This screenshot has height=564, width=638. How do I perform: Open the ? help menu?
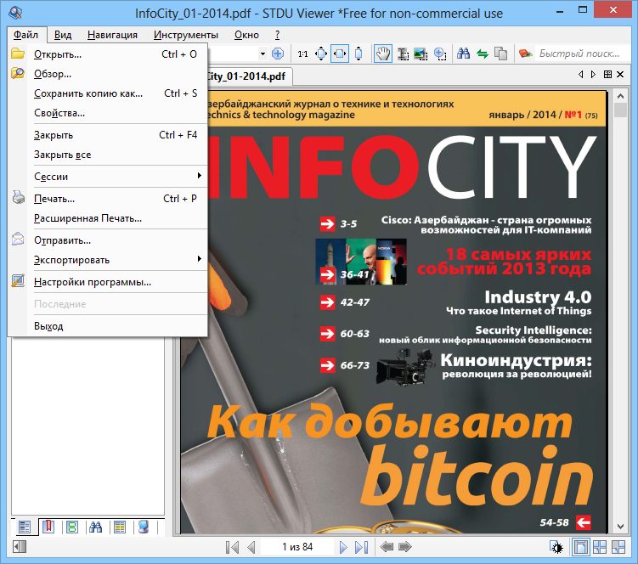coord(278,35)
